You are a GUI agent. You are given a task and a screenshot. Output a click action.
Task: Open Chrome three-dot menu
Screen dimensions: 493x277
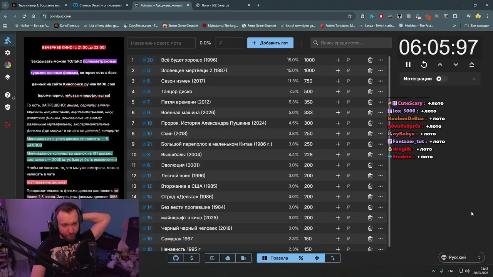[x=487, y=16]
